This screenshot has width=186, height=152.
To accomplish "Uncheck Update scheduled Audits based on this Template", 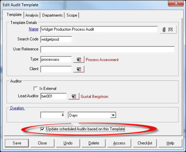I will [x=43, y=129].
